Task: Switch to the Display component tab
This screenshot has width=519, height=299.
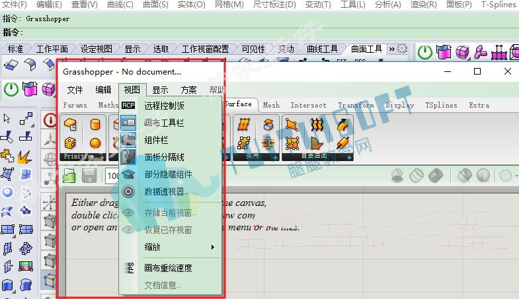Action: 400,105
